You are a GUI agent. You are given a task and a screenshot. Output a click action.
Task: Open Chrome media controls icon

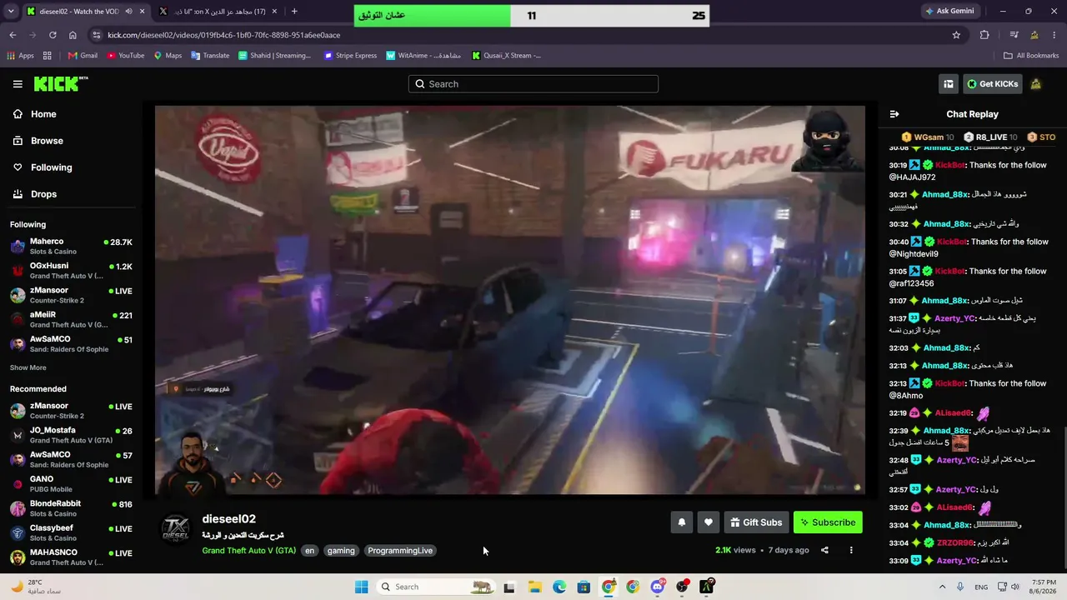pos(1014,35)
